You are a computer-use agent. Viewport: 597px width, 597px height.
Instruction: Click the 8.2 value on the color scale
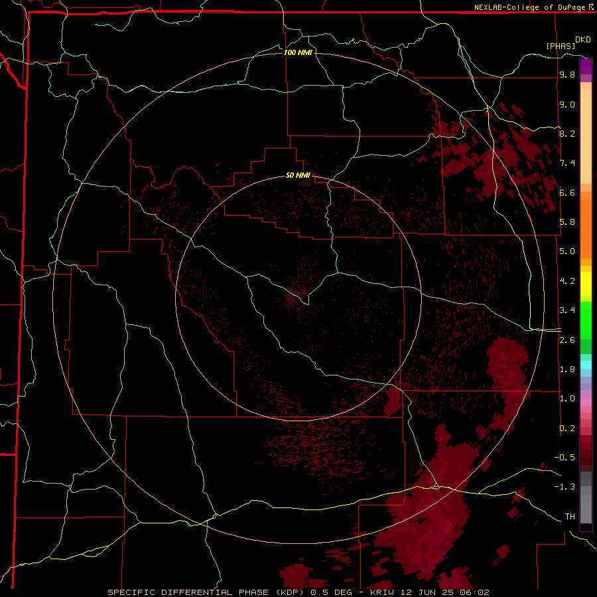tap(567, 133)
